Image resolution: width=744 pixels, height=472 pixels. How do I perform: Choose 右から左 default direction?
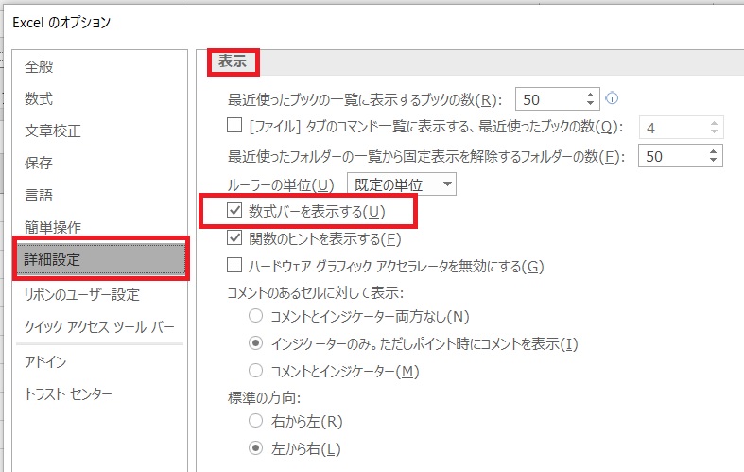click(256, 420)
